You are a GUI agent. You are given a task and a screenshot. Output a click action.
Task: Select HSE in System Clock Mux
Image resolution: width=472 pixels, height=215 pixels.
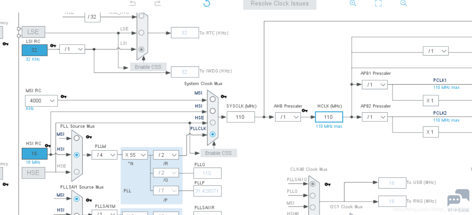pos(213,122)
